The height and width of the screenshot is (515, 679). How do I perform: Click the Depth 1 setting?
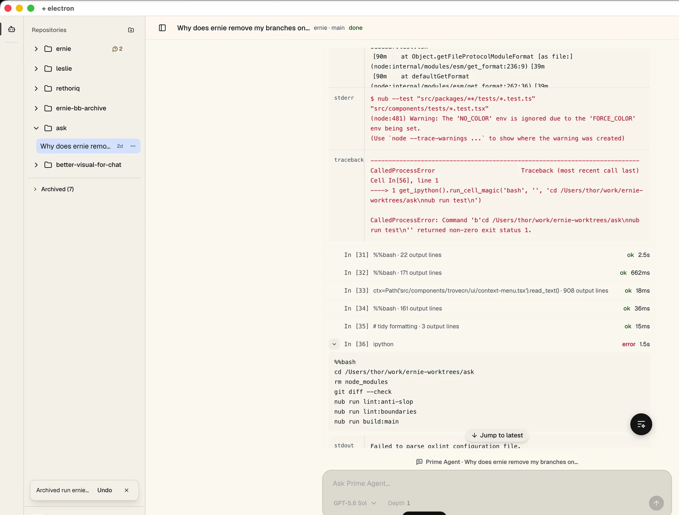coord(399,503)
